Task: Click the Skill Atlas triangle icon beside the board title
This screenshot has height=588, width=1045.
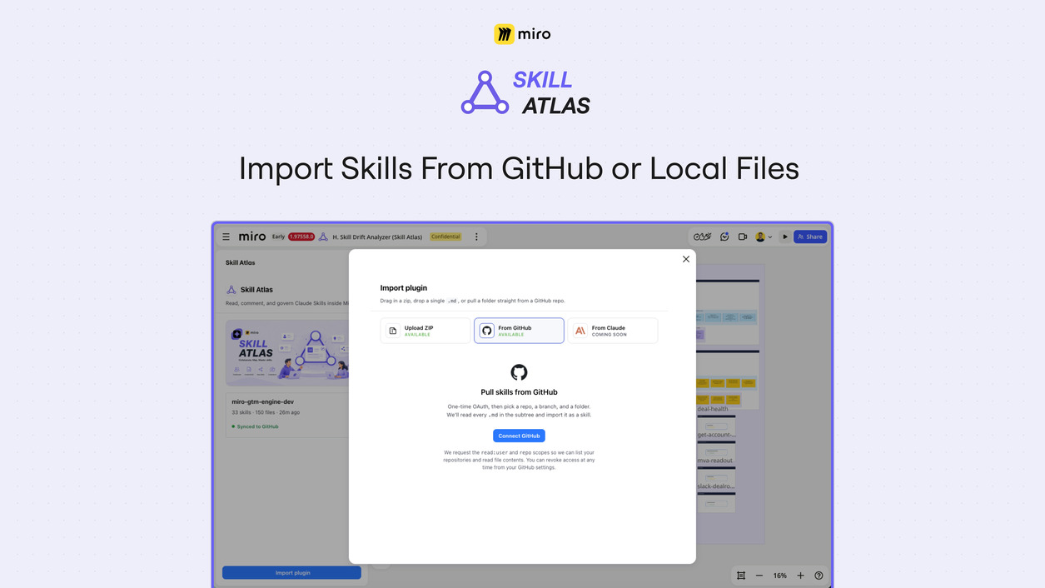Action: pyautogui.click(x=323, y=237)
